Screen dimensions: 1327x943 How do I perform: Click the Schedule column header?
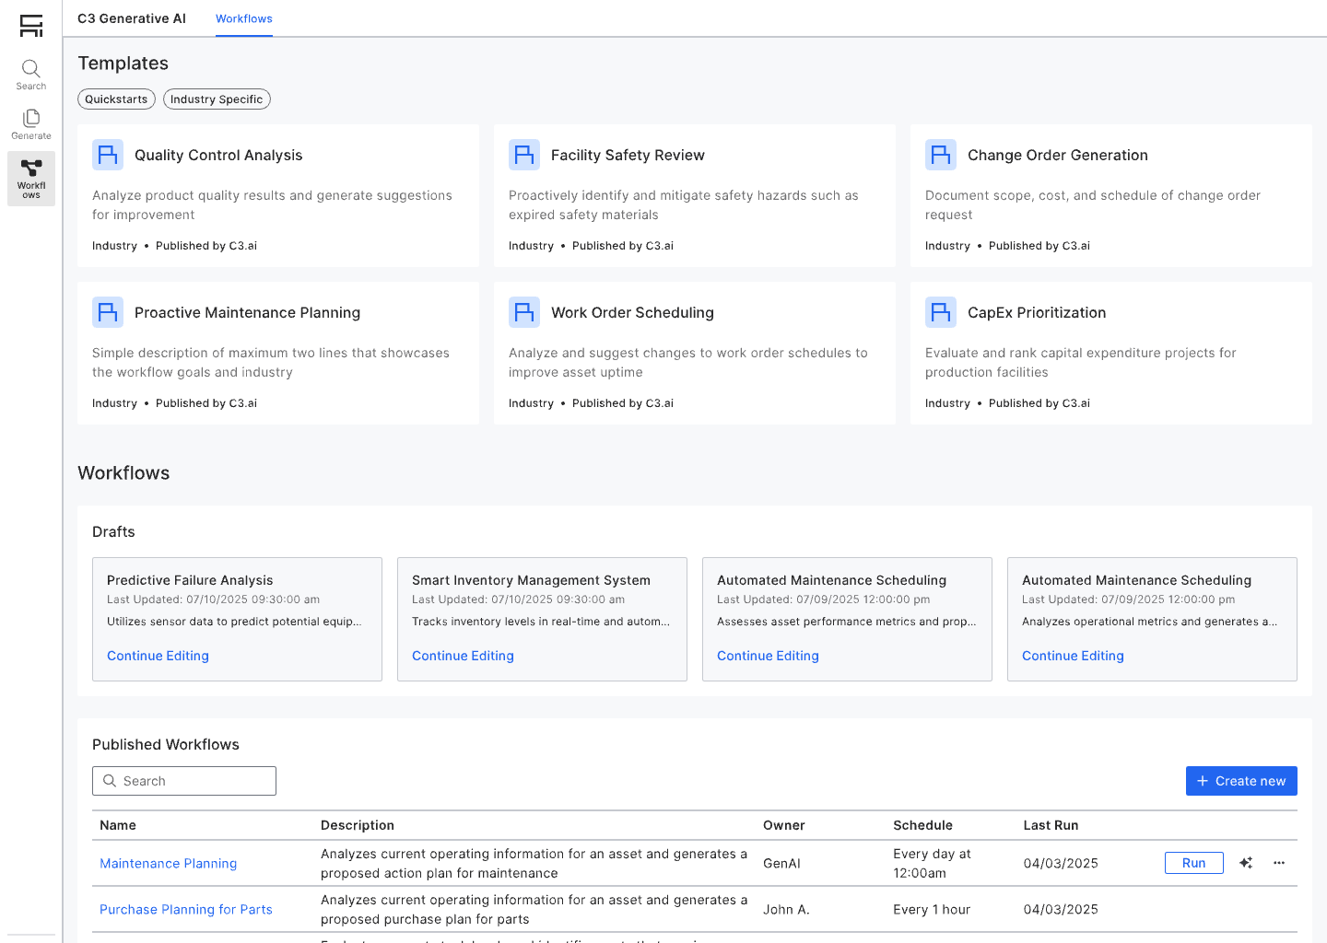(x=923, y=825)
